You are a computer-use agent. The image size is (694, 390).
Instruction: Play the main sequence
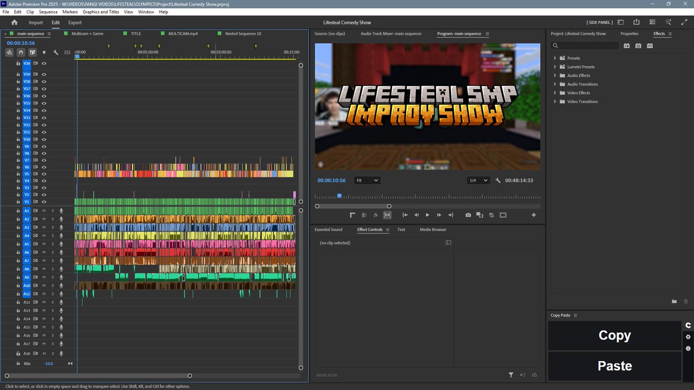pos(427,215)
